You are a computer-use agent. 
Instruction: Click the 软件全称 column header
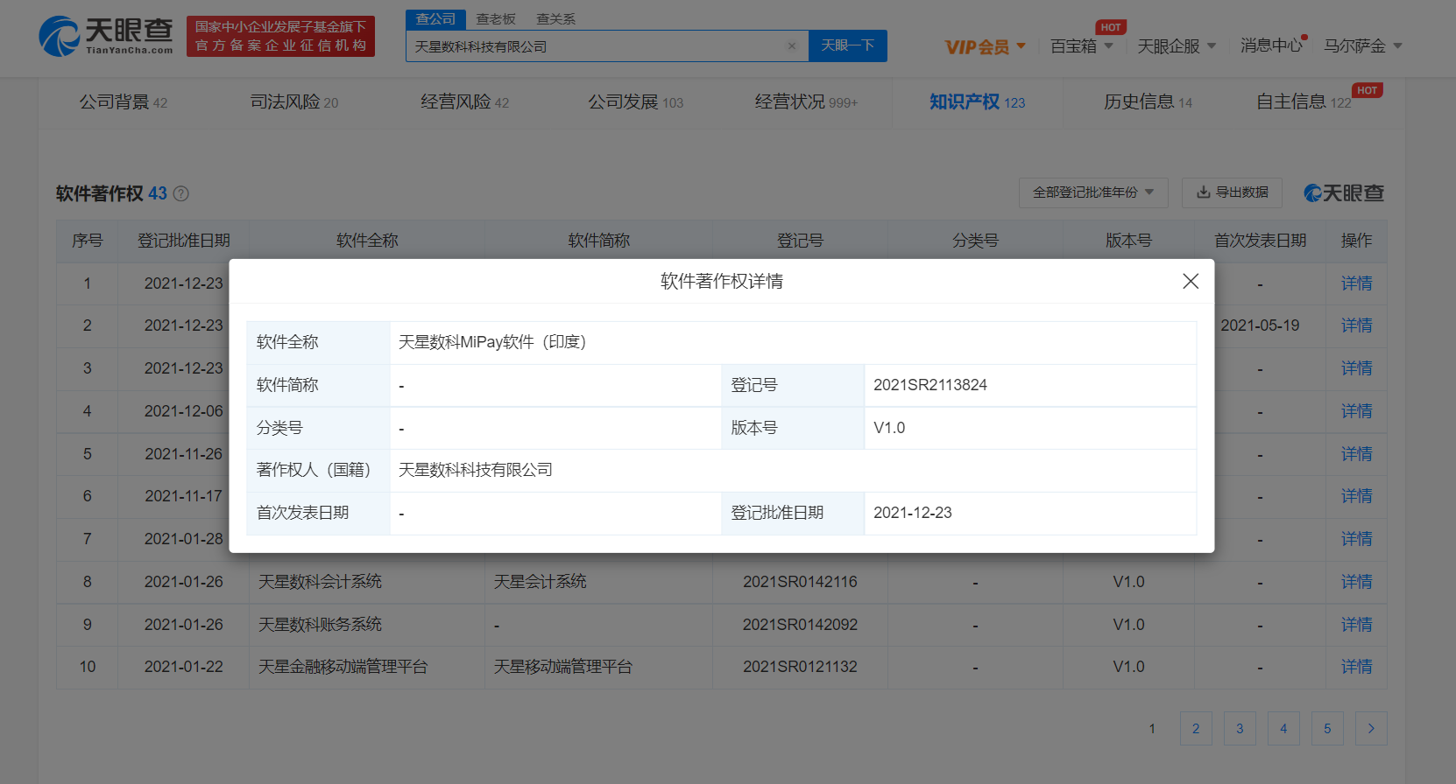point(367,241)
